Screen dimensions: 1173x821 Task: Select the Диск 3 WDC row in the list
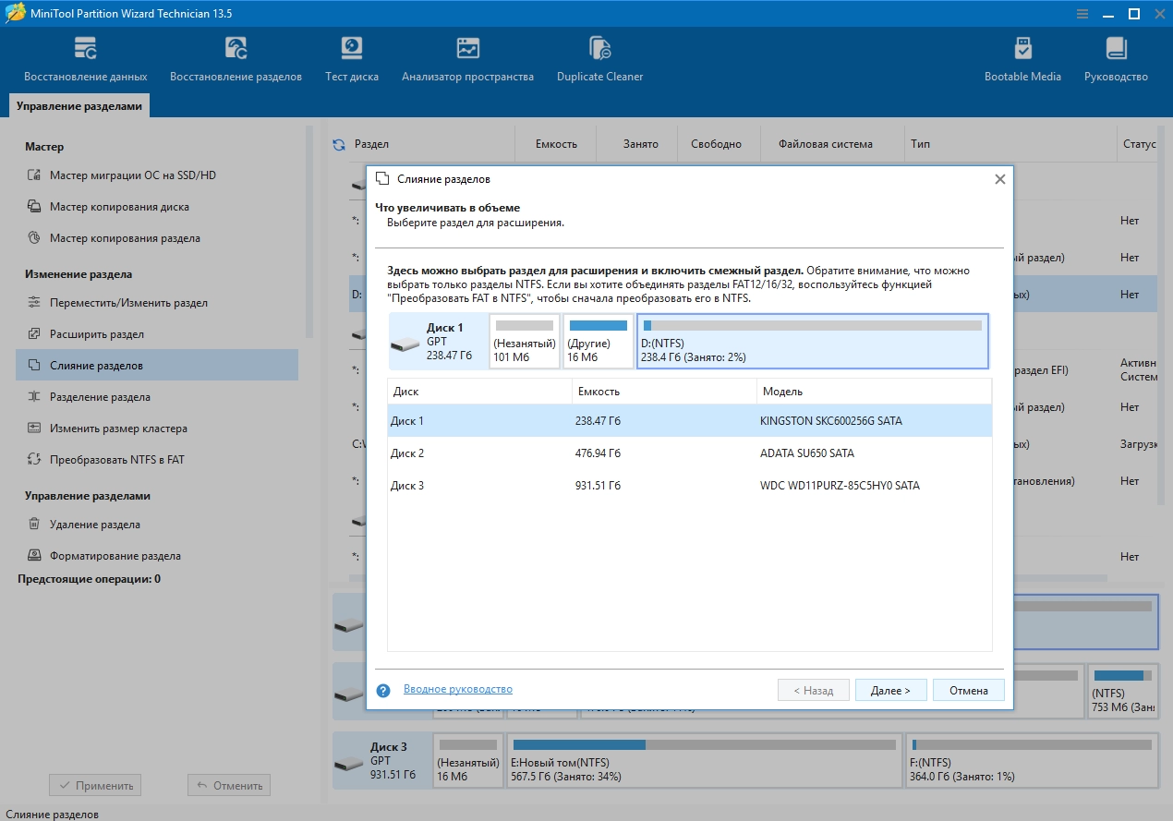689,486
